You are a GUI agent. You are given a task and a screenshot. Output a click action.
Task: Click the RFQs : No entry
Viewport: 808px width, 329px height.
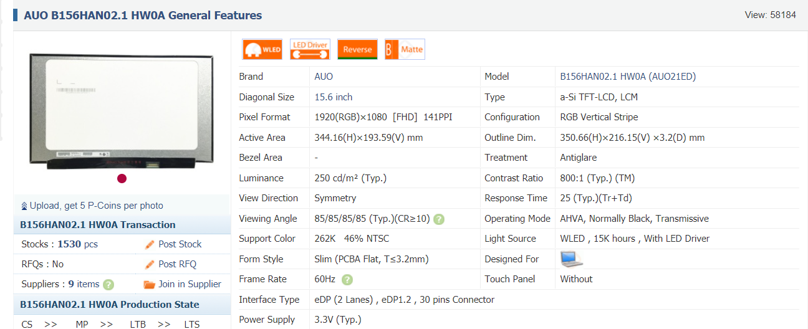coord(42,264)
